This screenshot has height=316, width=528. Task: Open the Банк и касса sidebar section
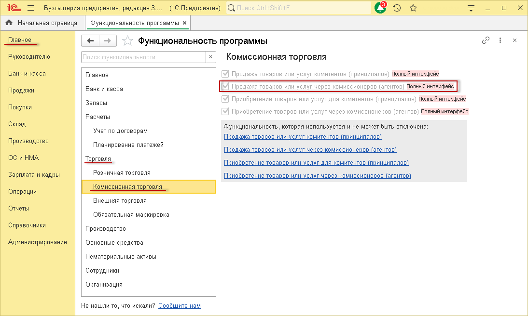click(x=27, y=73)
